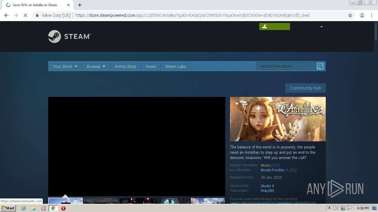Screen dimensions: 378x212
Task: Select the fifth media thumbnail
Action: pos(208,201)
